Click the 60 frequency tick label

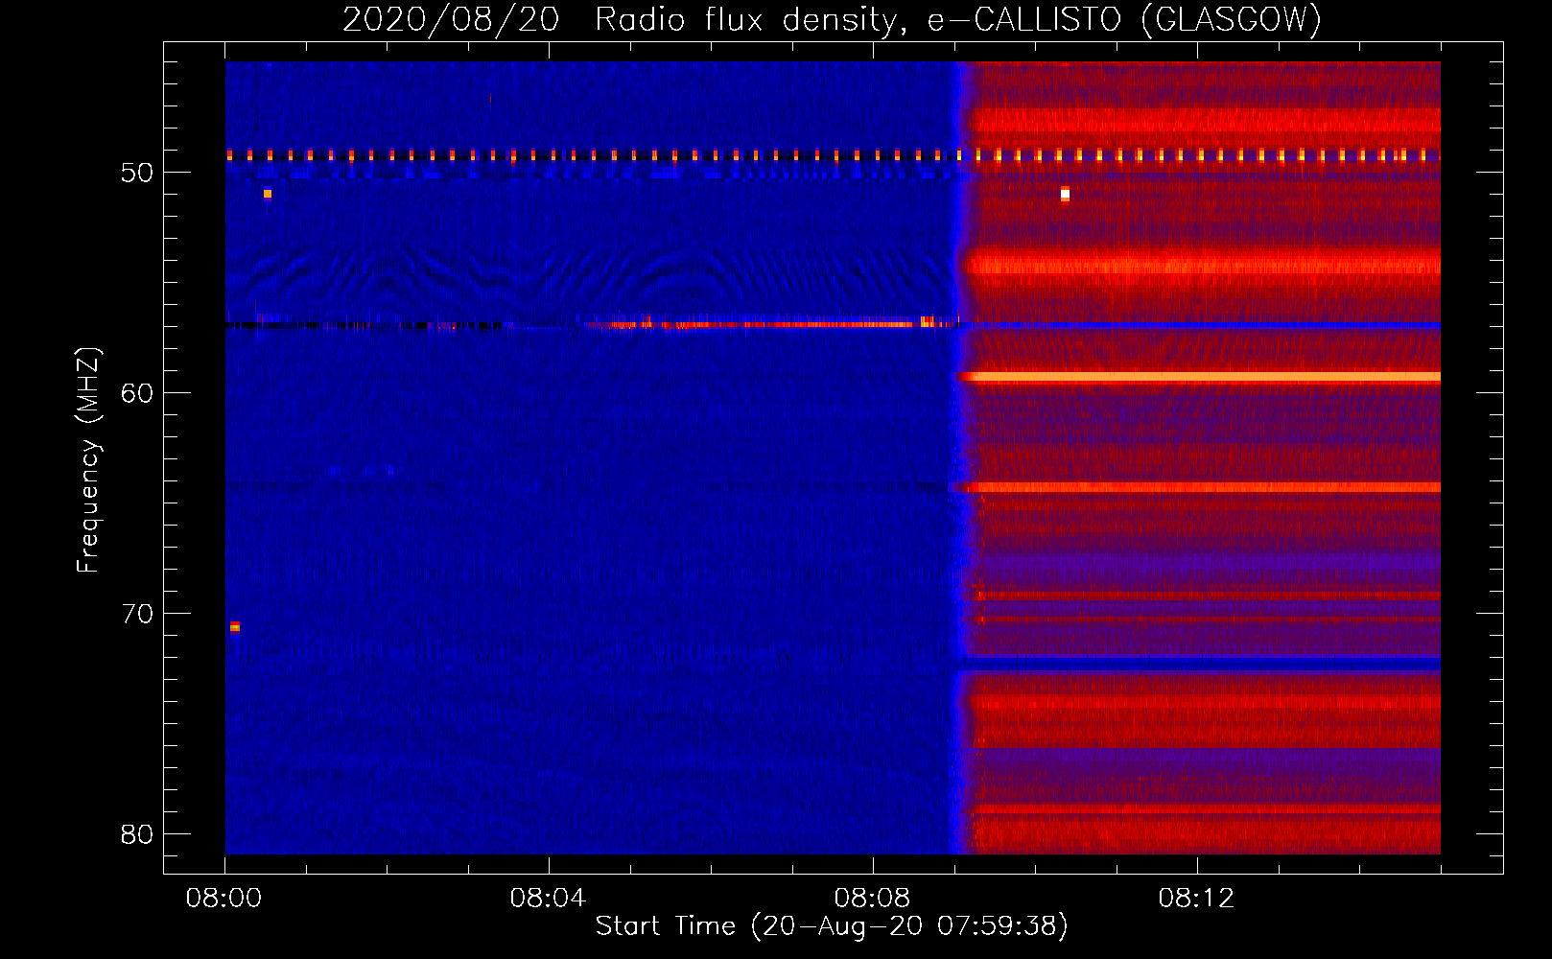pos(137,393)
